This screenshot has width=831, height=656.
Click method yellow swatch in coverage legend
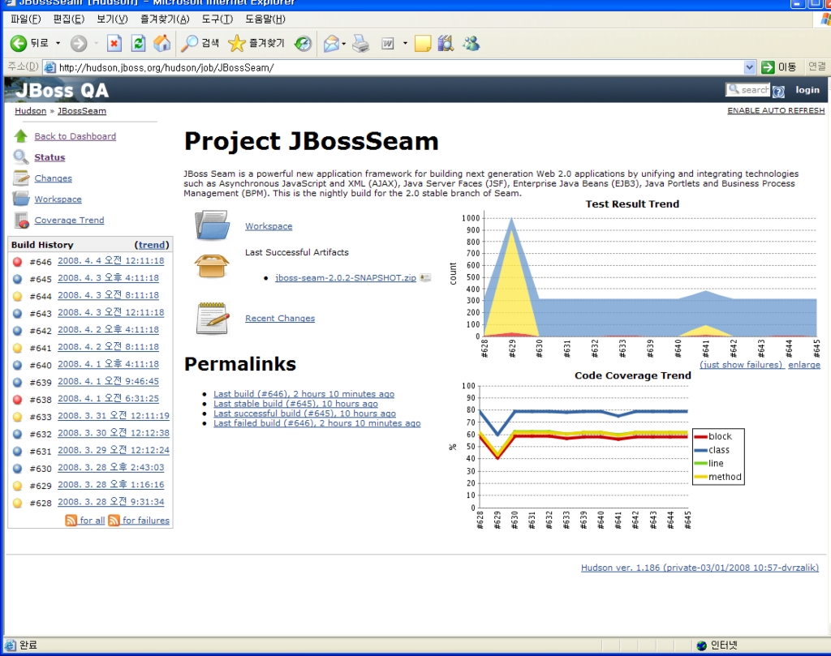pyautogui.click(x=700, y=477)
